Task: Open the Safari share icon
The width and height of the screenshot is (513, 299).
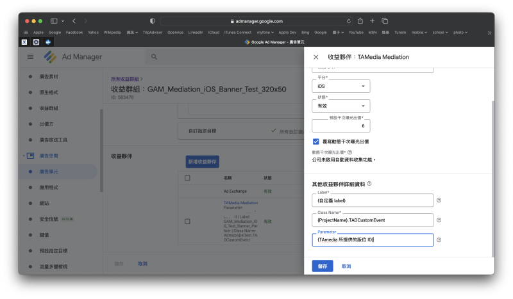Action: tap(360, 20)
